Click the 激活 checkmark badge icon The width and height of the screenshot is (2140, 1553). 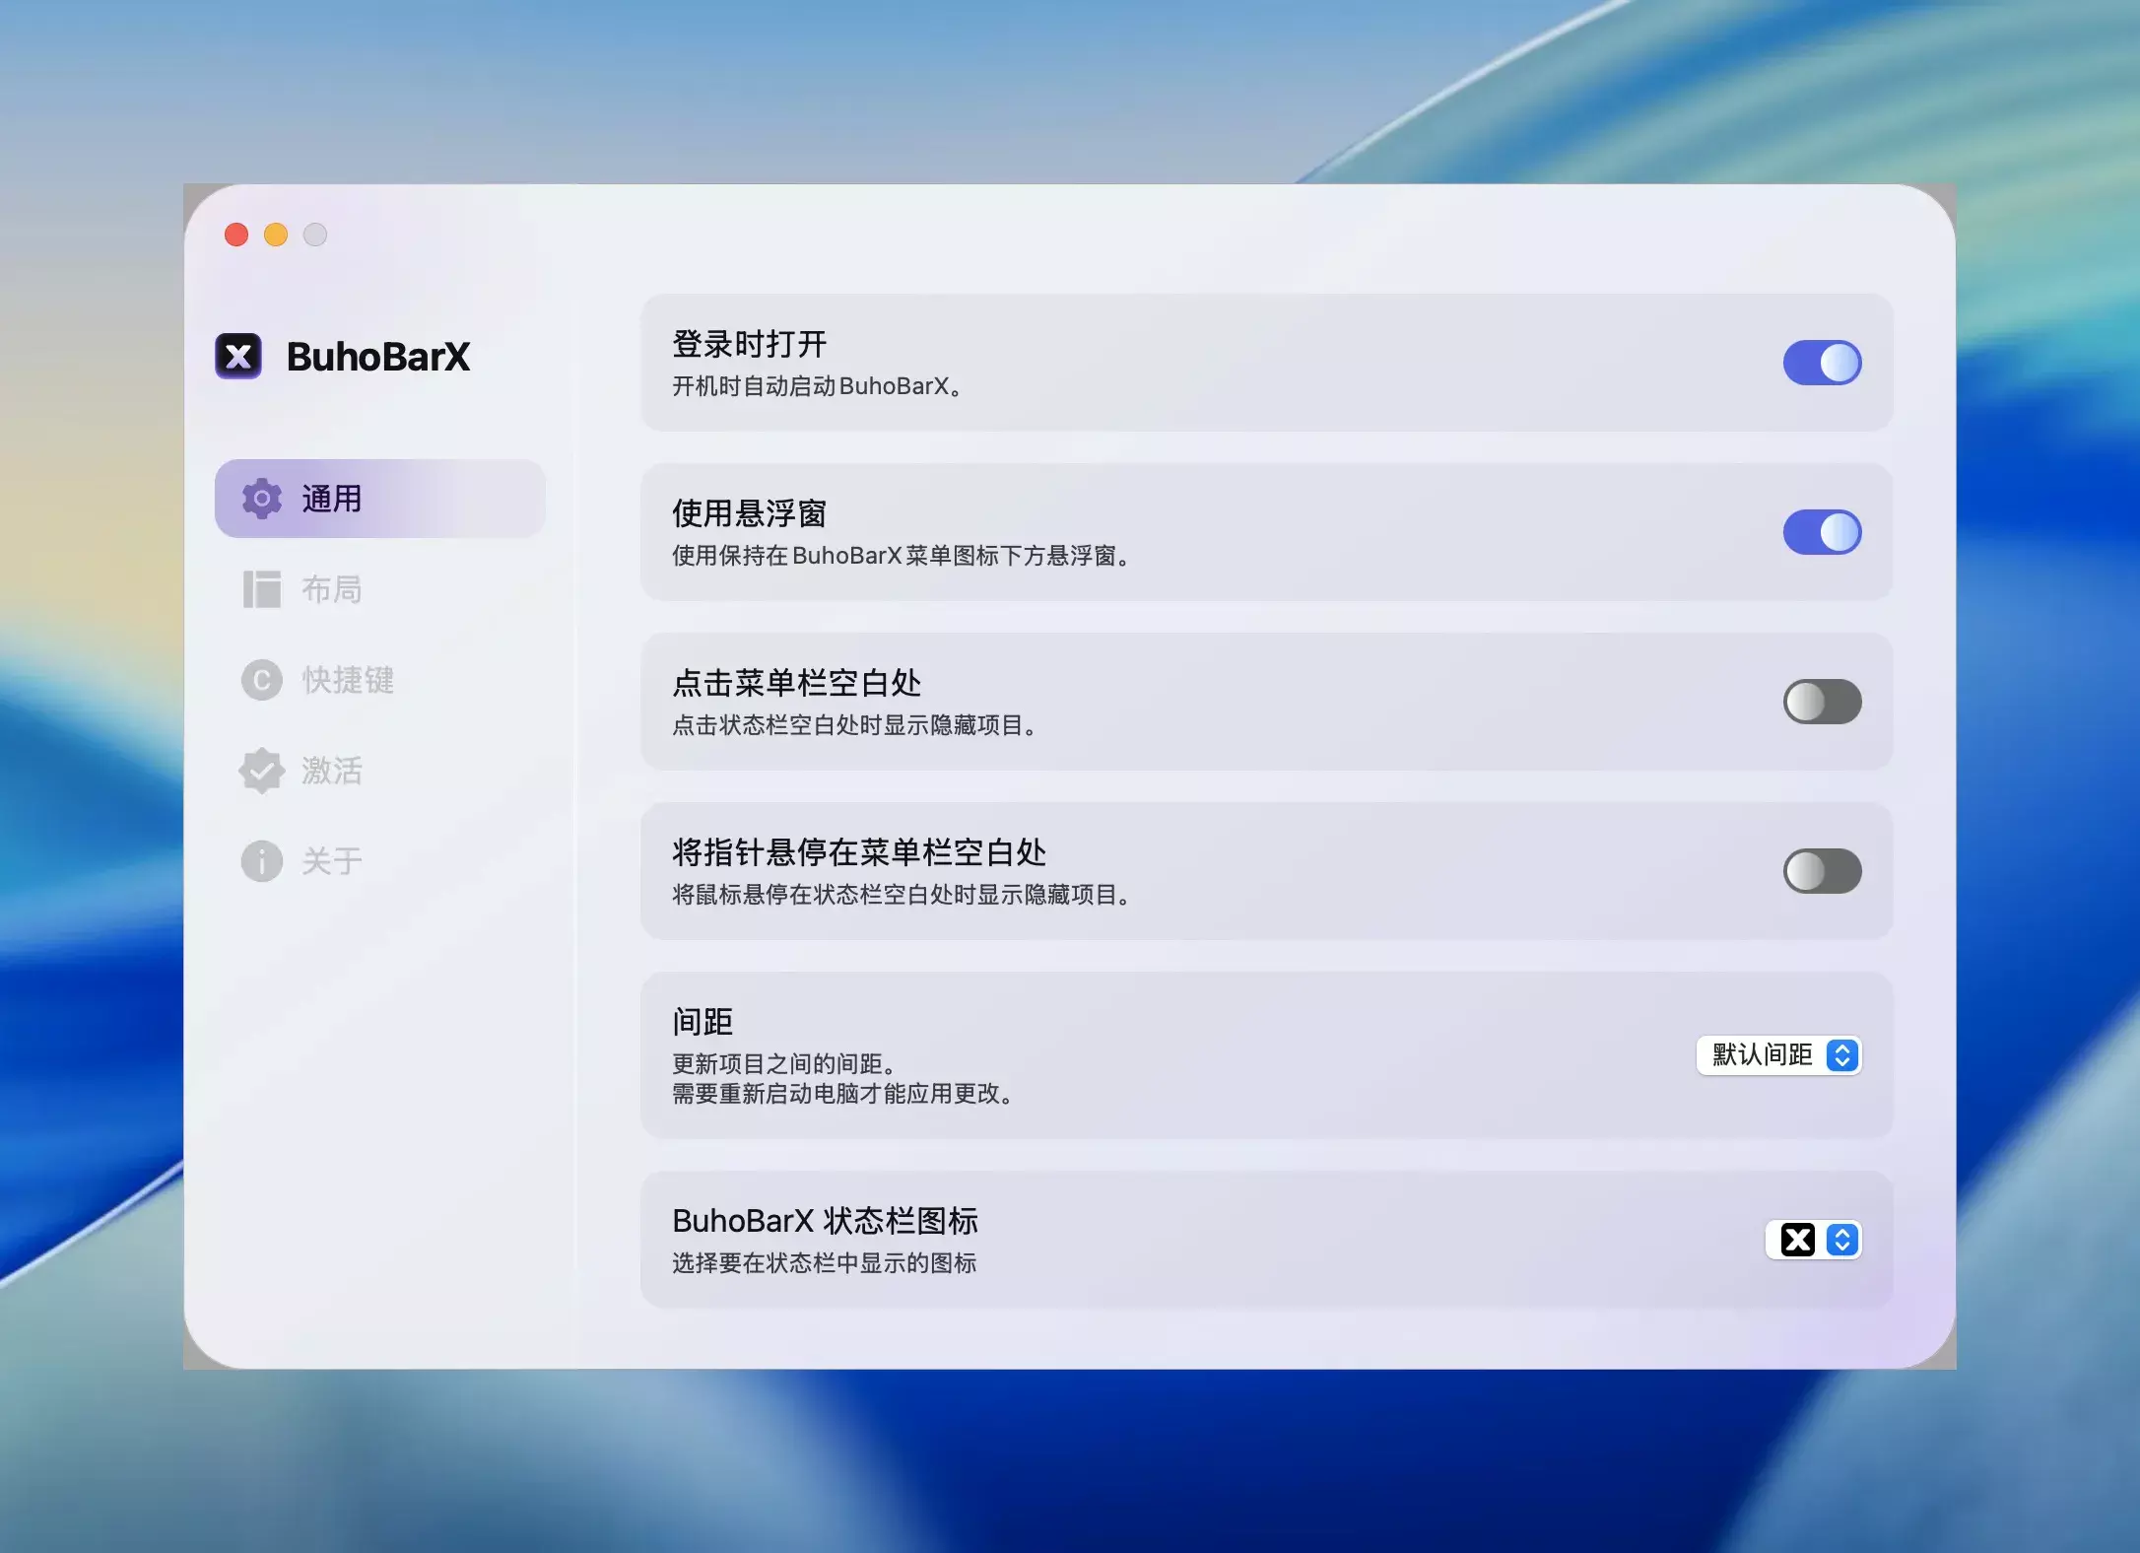click(x=262, y=771)
